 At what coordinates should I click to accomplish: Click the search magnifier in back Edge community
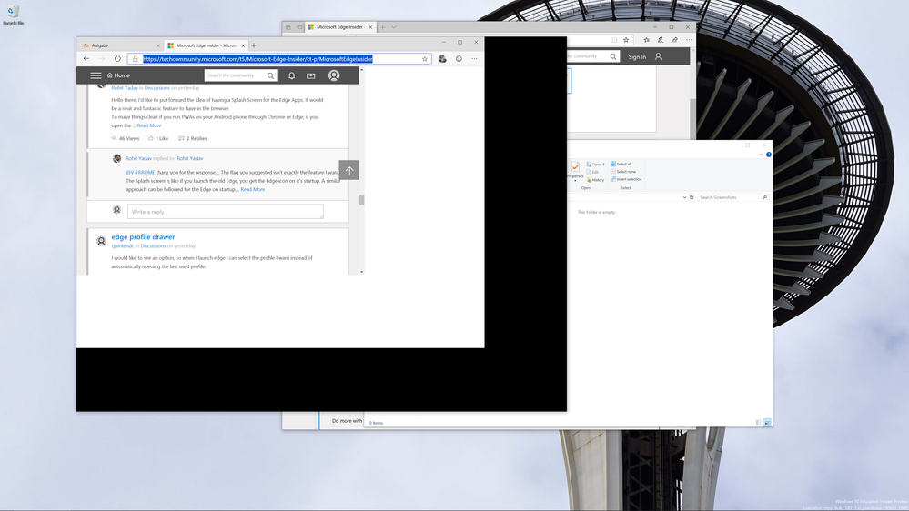click(x=612, y=56)
